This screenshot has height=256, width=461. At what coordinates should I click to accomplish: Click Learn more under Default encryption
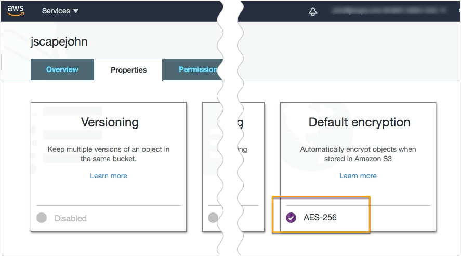[358, 176]
